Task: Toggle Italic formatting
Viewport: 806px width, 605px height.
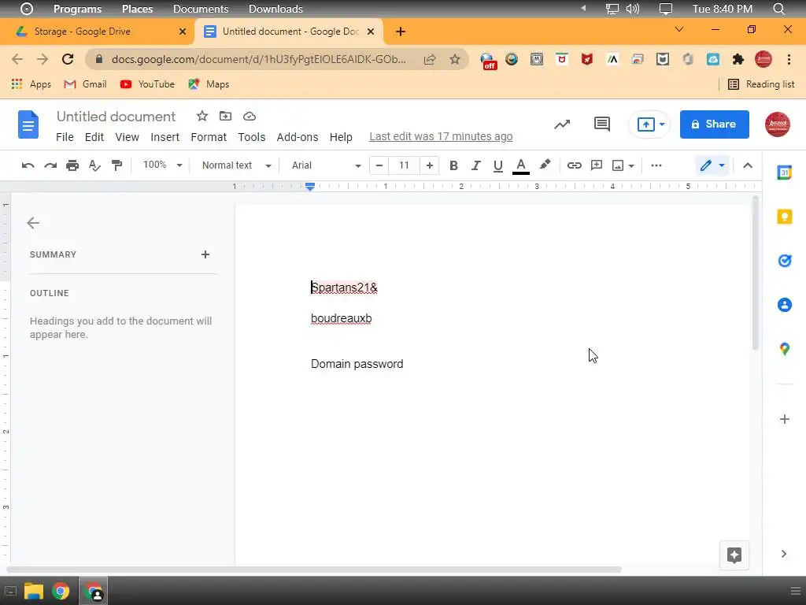Action: point(476,165)
